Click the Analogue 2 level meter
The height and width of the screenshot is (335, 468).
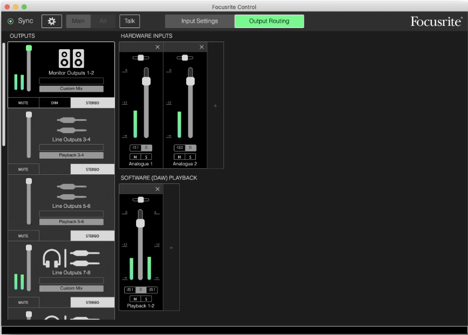(x=179, y=125)
